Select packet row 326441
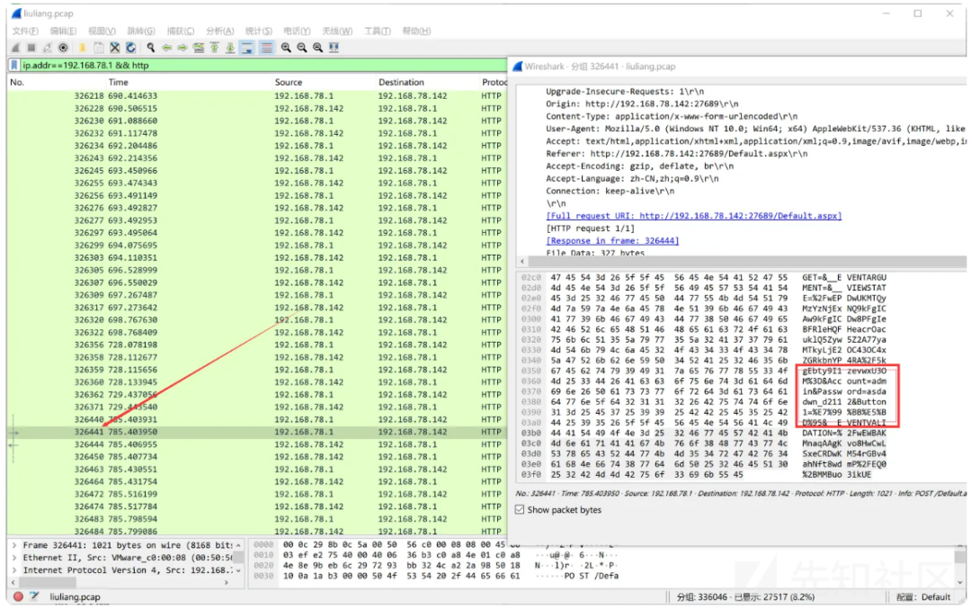Screen dimensions: 971x609 click(x=257, y=432)
